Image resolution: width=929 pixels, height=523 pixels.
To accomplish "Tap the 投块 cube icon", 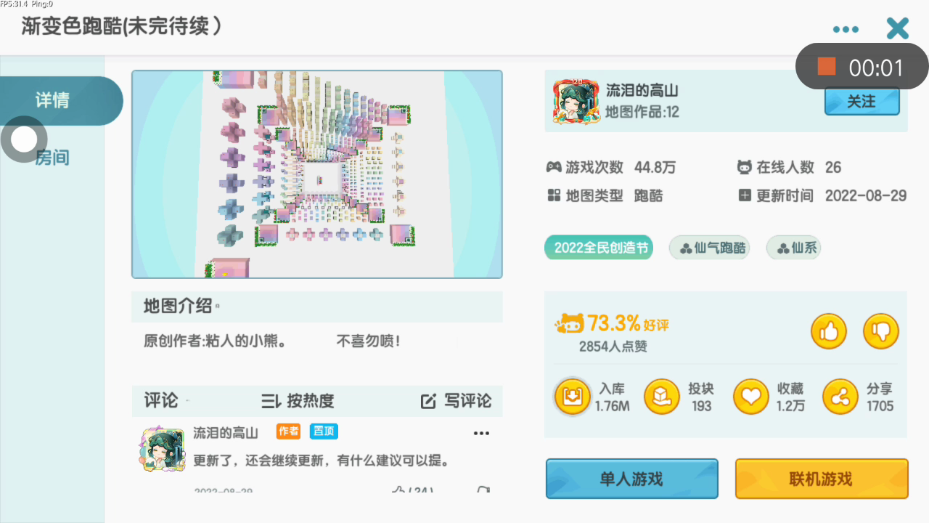I will tap(662, 397).
